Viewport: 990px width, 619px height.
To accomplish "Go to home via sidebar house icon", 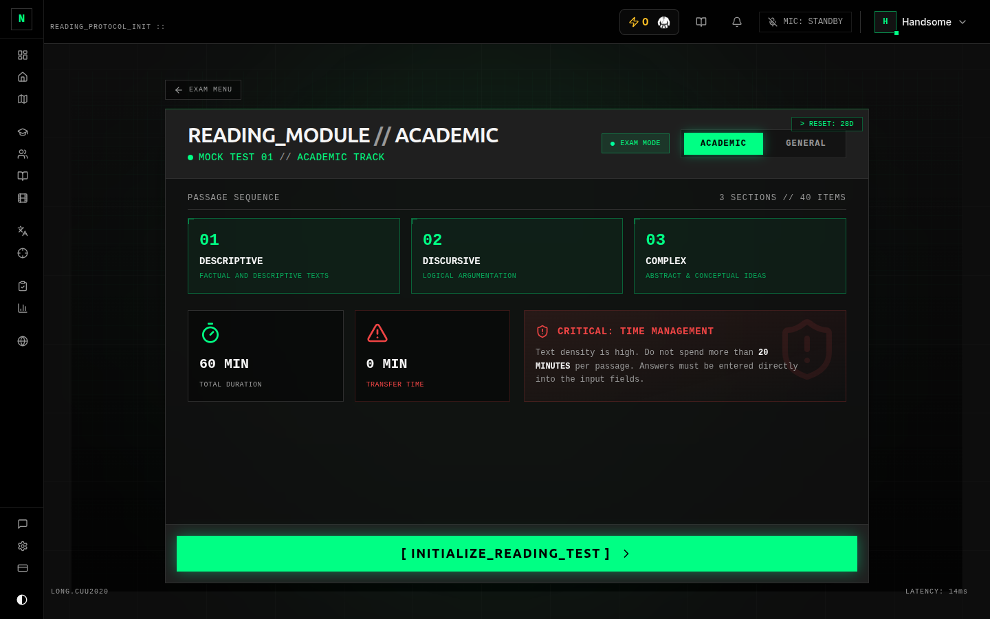I will [x=23, y=77].
